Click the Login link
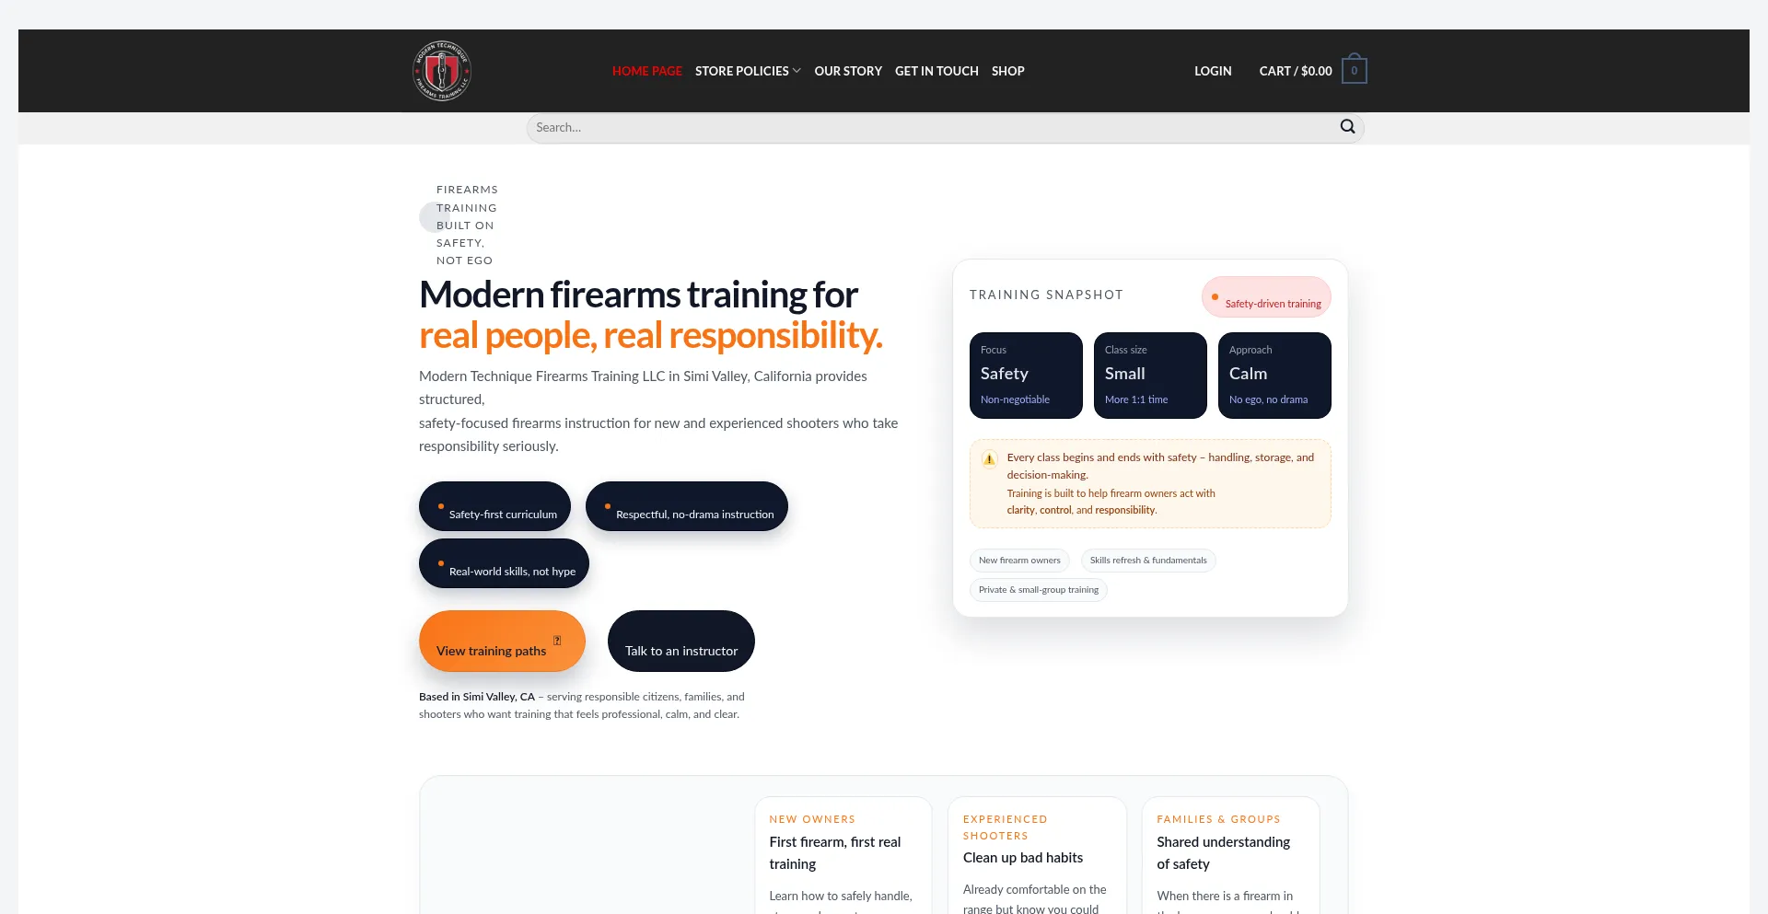The height and width of the screenshot is (914, 1768). point(1213,71)
